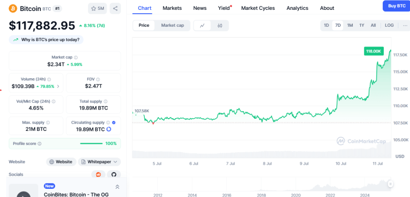
Task: Select the Market cap toggle
Action: (172, 25)
